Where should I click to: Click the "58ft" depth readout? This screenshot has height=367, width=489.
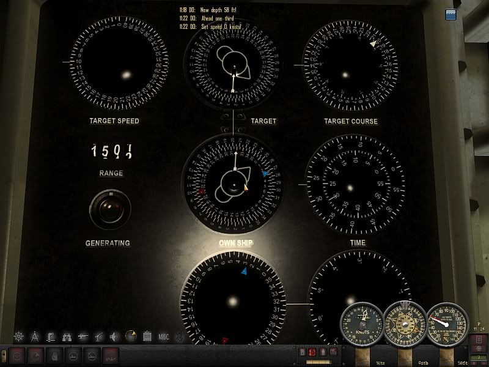coord(463,363)
